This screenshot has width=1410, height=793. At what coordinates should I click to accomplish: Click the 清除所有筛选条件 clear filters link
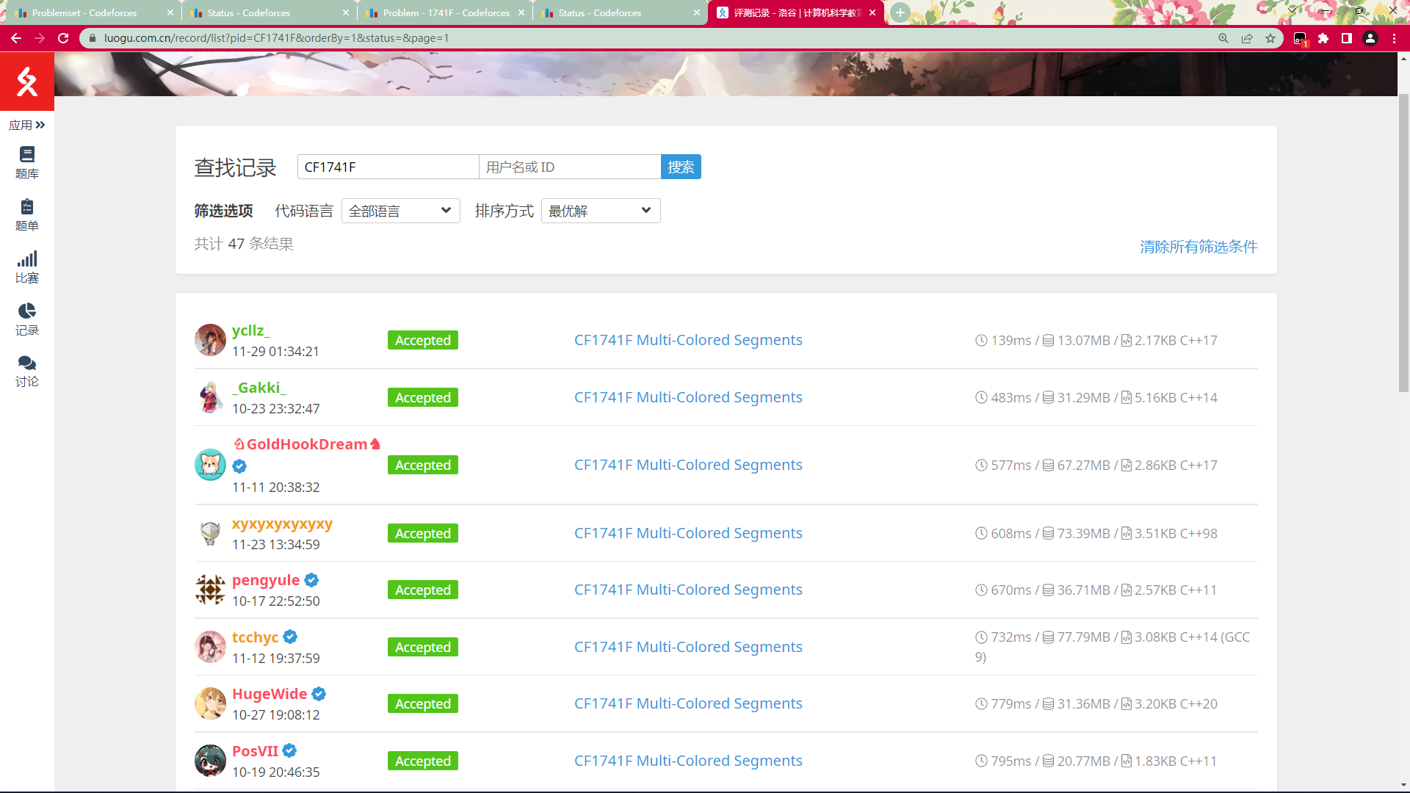(1198, 247)
